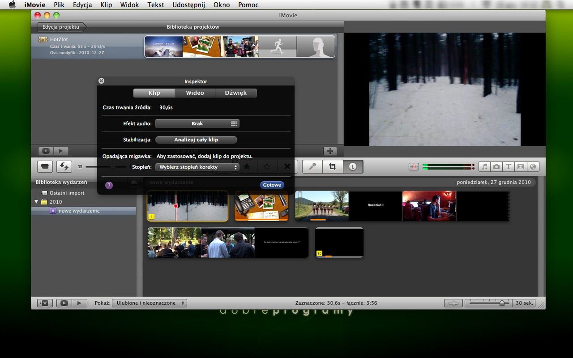Image resolution: width=573 pixels, height=358 pixels.
Task: Open the camera import window
Action: pos(45,166)
